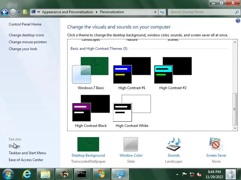The width and height of the screenshot is (241, 180).
Task: Click the Personalization breadcrumb
Action: (112, 12)
